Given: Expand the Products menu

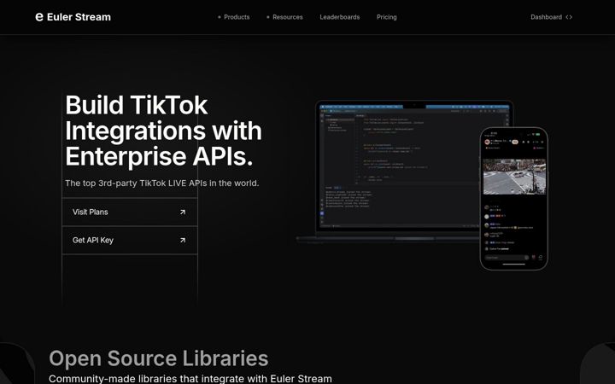Looking at the screenshot, I should coord(234,17).
